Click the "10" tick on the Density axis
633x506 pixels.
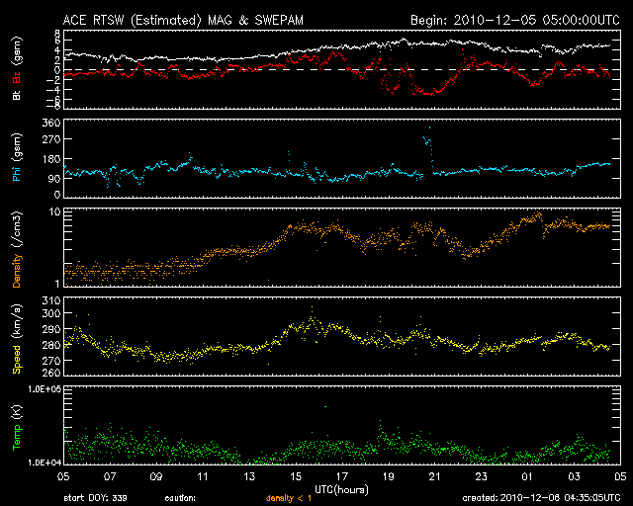(54, 211)
